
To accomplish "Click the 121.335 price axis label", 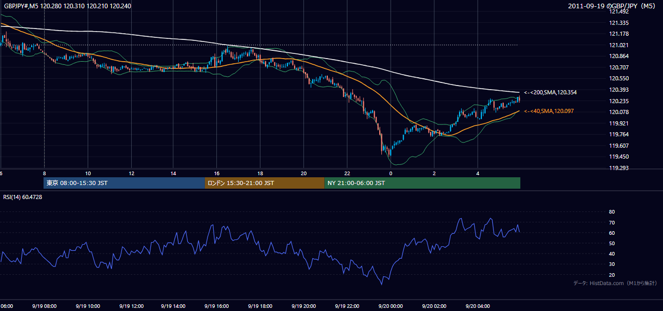I will 619,23.
